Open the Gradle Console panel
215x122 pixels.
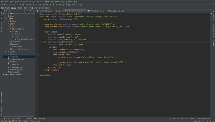188,119
